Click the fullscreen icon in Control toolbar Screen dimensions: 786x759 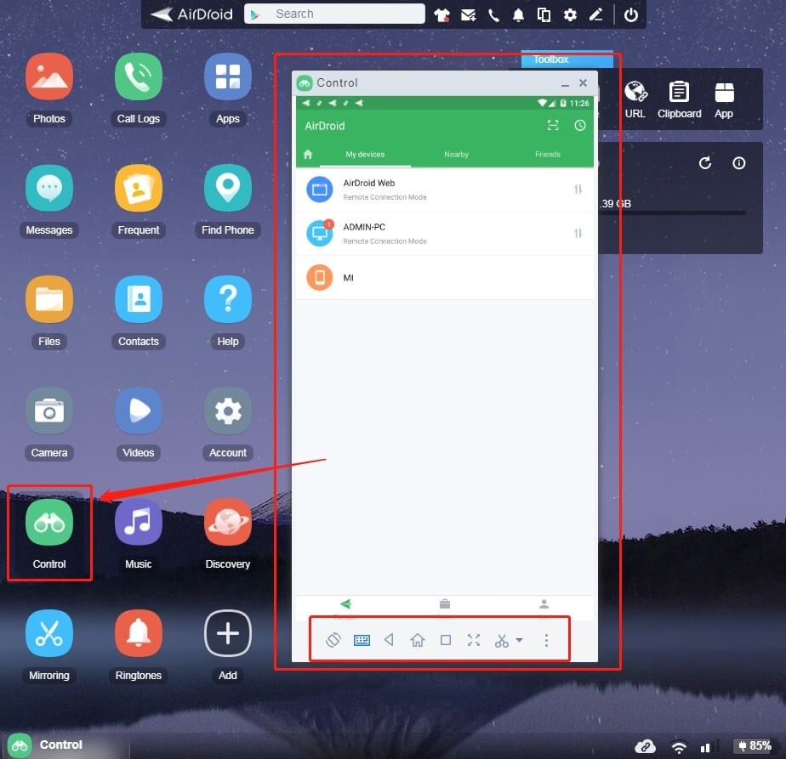474,640
